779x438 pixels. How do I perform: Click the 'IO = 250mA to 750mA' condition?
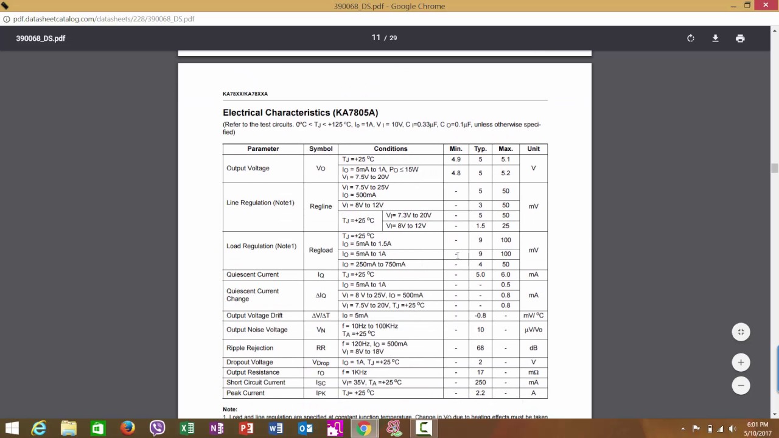[374, 265]
